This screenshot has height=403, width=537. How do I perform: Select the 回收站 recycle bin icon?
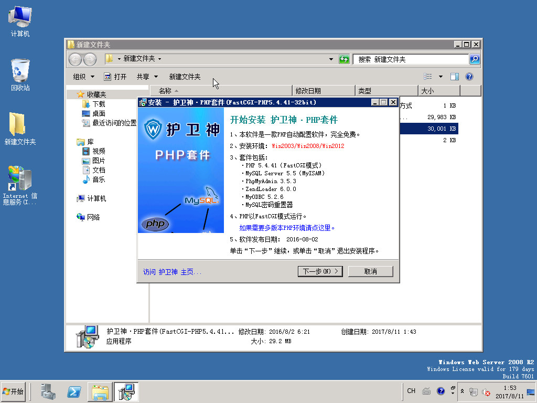click(x=20, y=75)
